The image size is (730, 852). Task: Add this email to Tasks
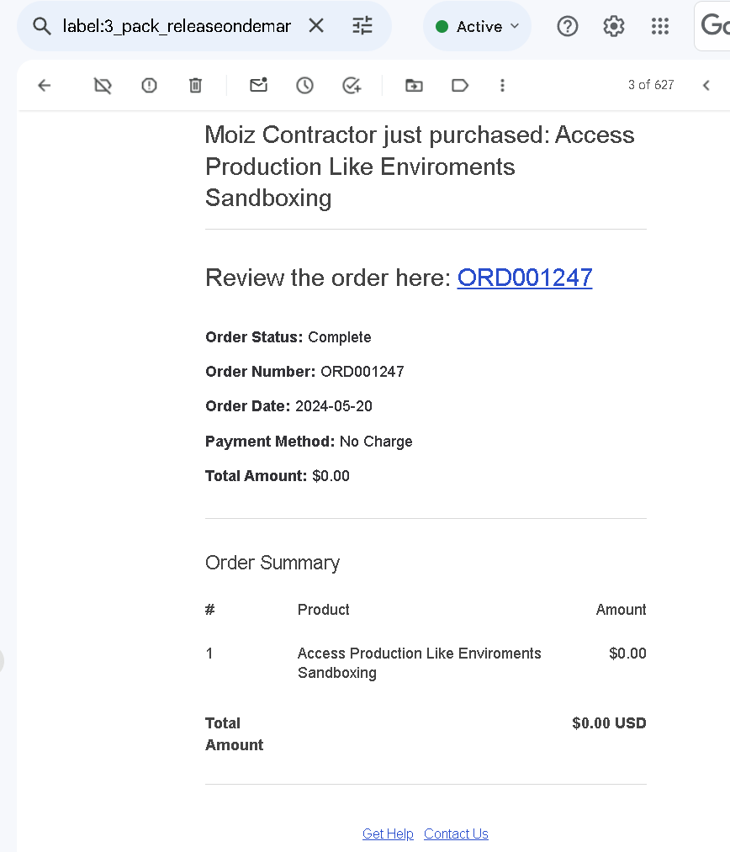point(352,85)
